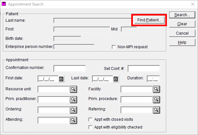Open the Prim. procedure lookup icon

click(x=156, y=100)
